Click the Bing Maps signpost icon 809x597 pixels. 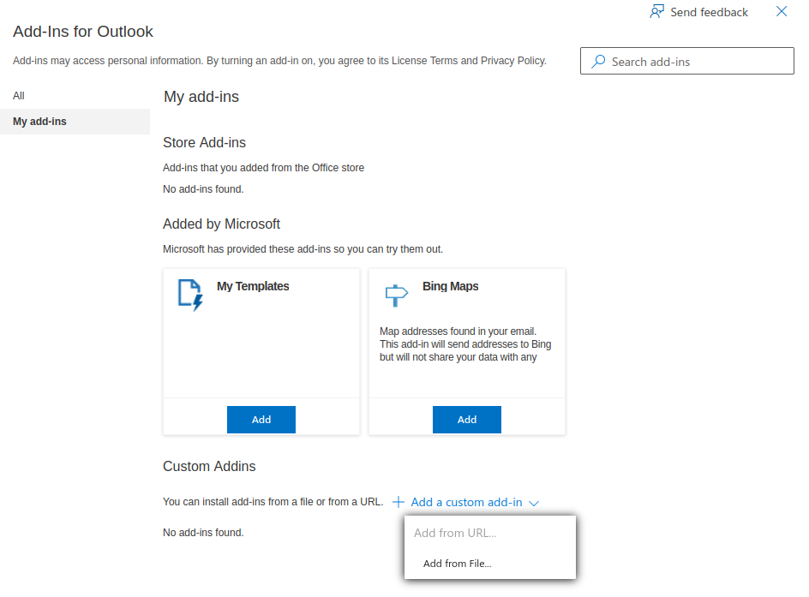[396, 296]
